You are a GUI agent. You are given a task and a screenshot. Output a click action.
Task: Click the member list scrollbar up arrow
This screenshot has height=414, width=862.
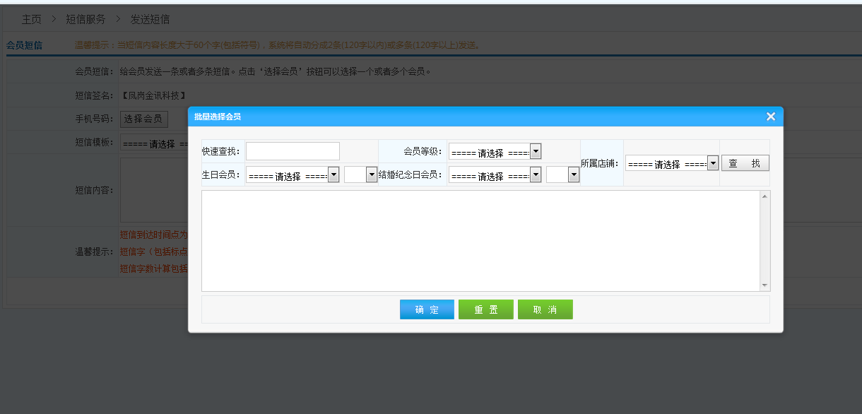point(764,196)
